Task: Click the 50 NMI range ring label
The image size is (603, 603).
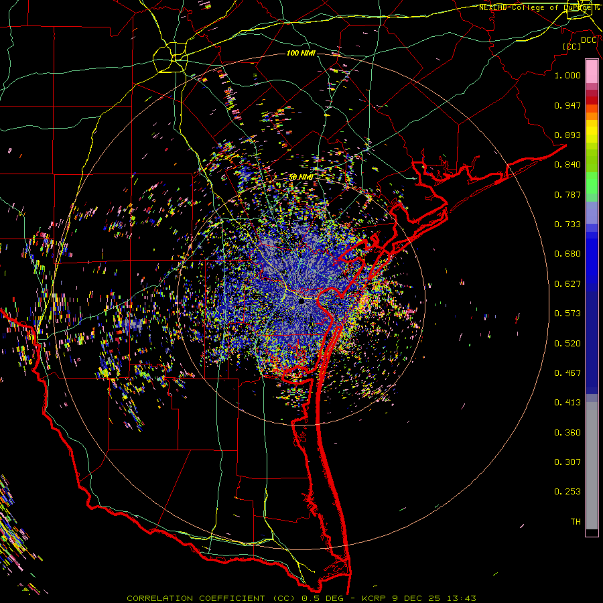Action: [301, 178]
